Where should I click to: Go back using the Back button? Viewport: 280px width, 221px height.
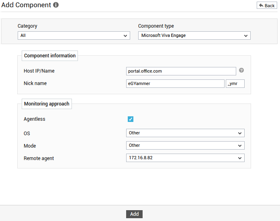(x=267, y=6)
